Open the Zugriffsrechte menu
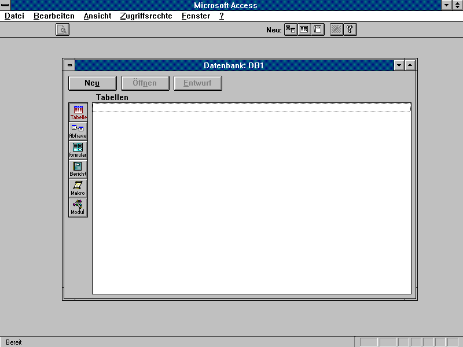463x347 pixels. (146, 16)
